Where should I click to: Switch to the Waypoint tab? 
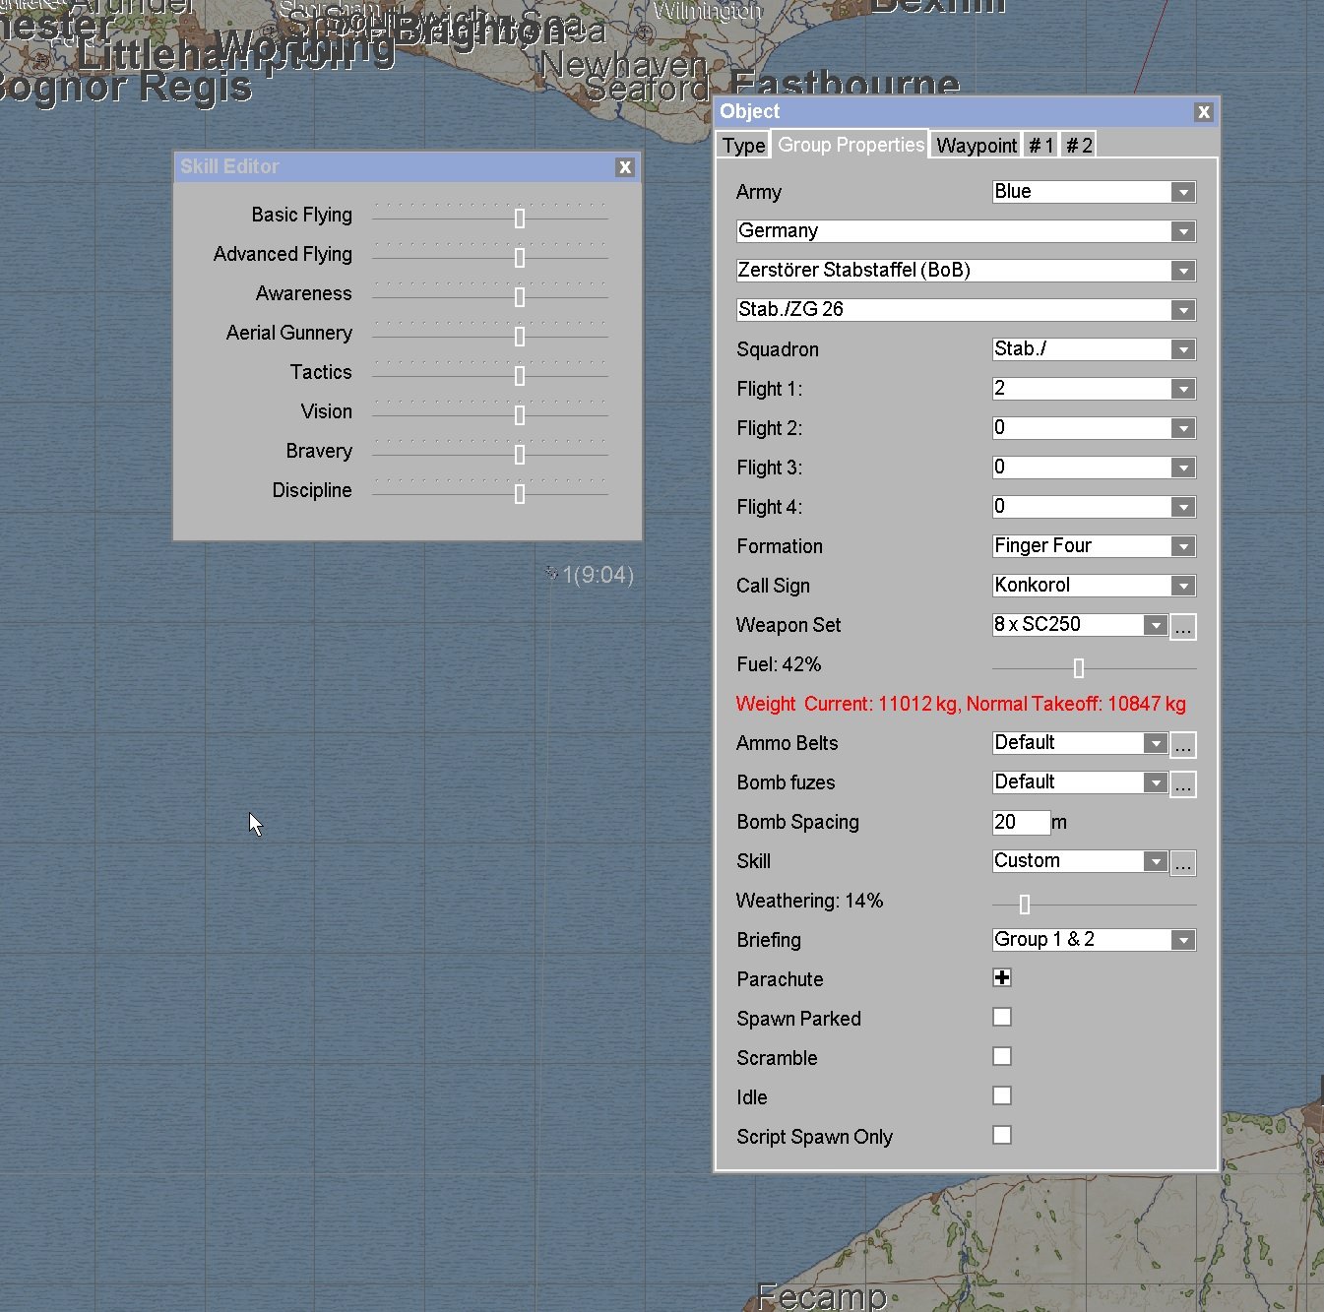tap(976, 146)
